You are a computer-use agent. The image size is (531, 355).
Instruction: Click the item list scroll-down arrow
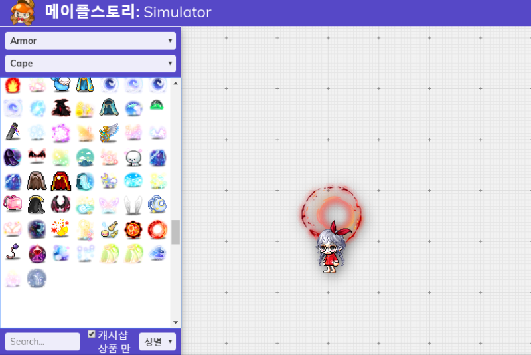click(x=175, y=322)
